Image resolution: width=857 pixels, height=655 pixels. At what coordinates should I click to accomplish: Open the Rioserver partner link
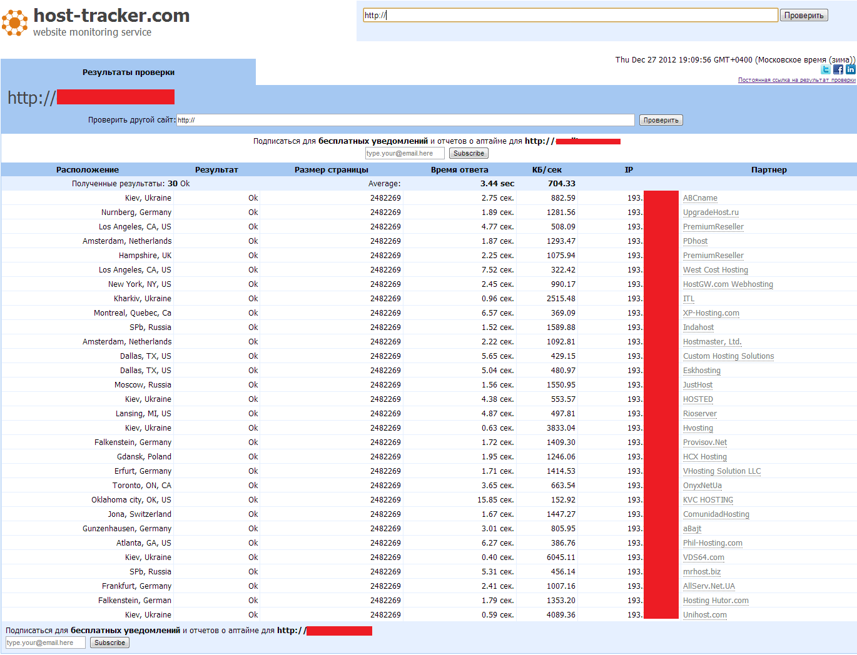700,414
